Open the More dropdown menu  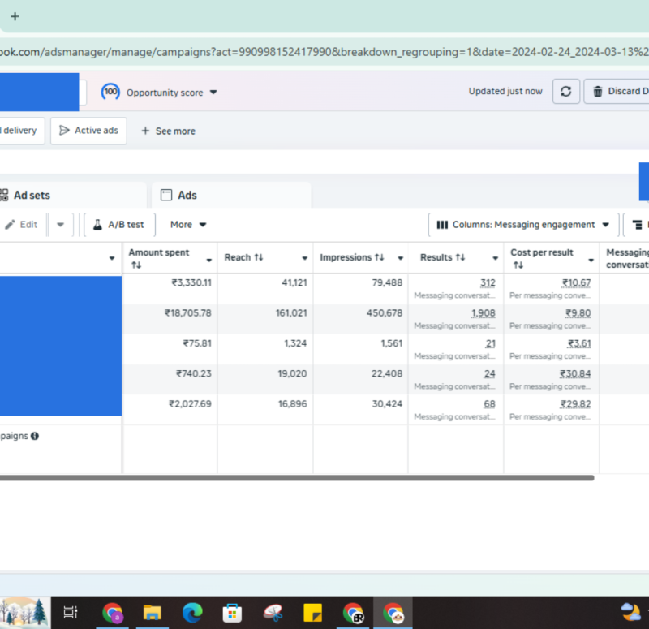tap(188, 225)
